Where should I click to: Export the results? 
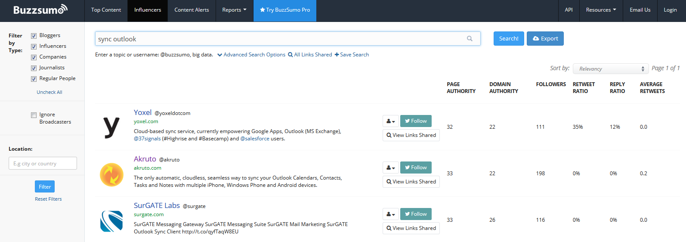pos(545,39)
